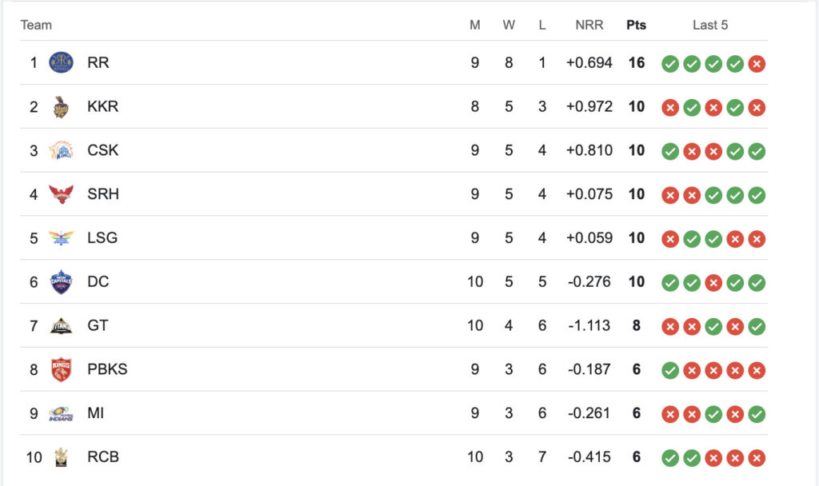Viewport: 819px width, 486px height.
Task: Click the Gujarat Titans logo
Action: (61, 325)
